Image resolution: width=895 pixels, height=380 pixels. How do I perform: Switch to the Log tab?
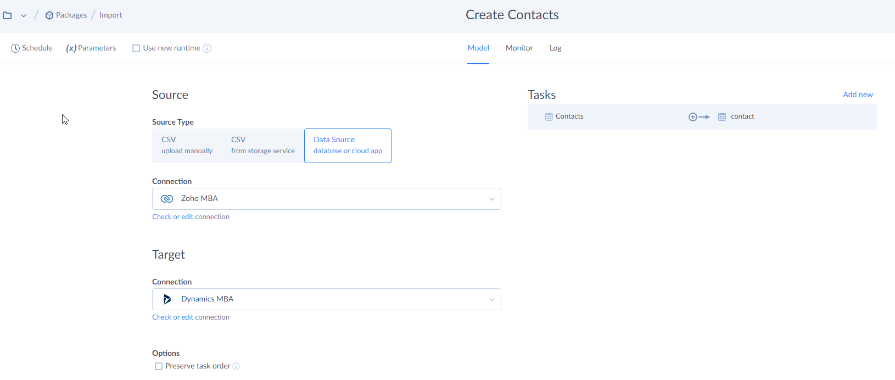pos(555,48)
